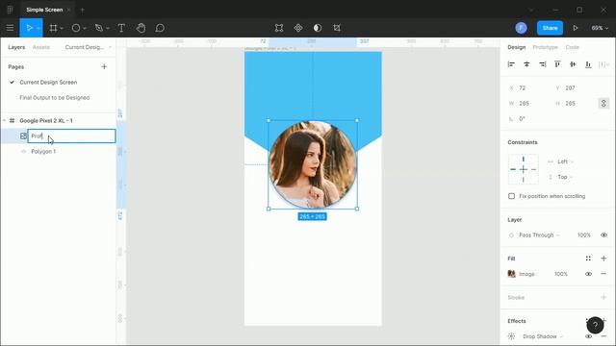Image resolution: width=616 pixels, height=346 pixels.
Task: Open the Figma home grid icon
Action: click(11, 10)
